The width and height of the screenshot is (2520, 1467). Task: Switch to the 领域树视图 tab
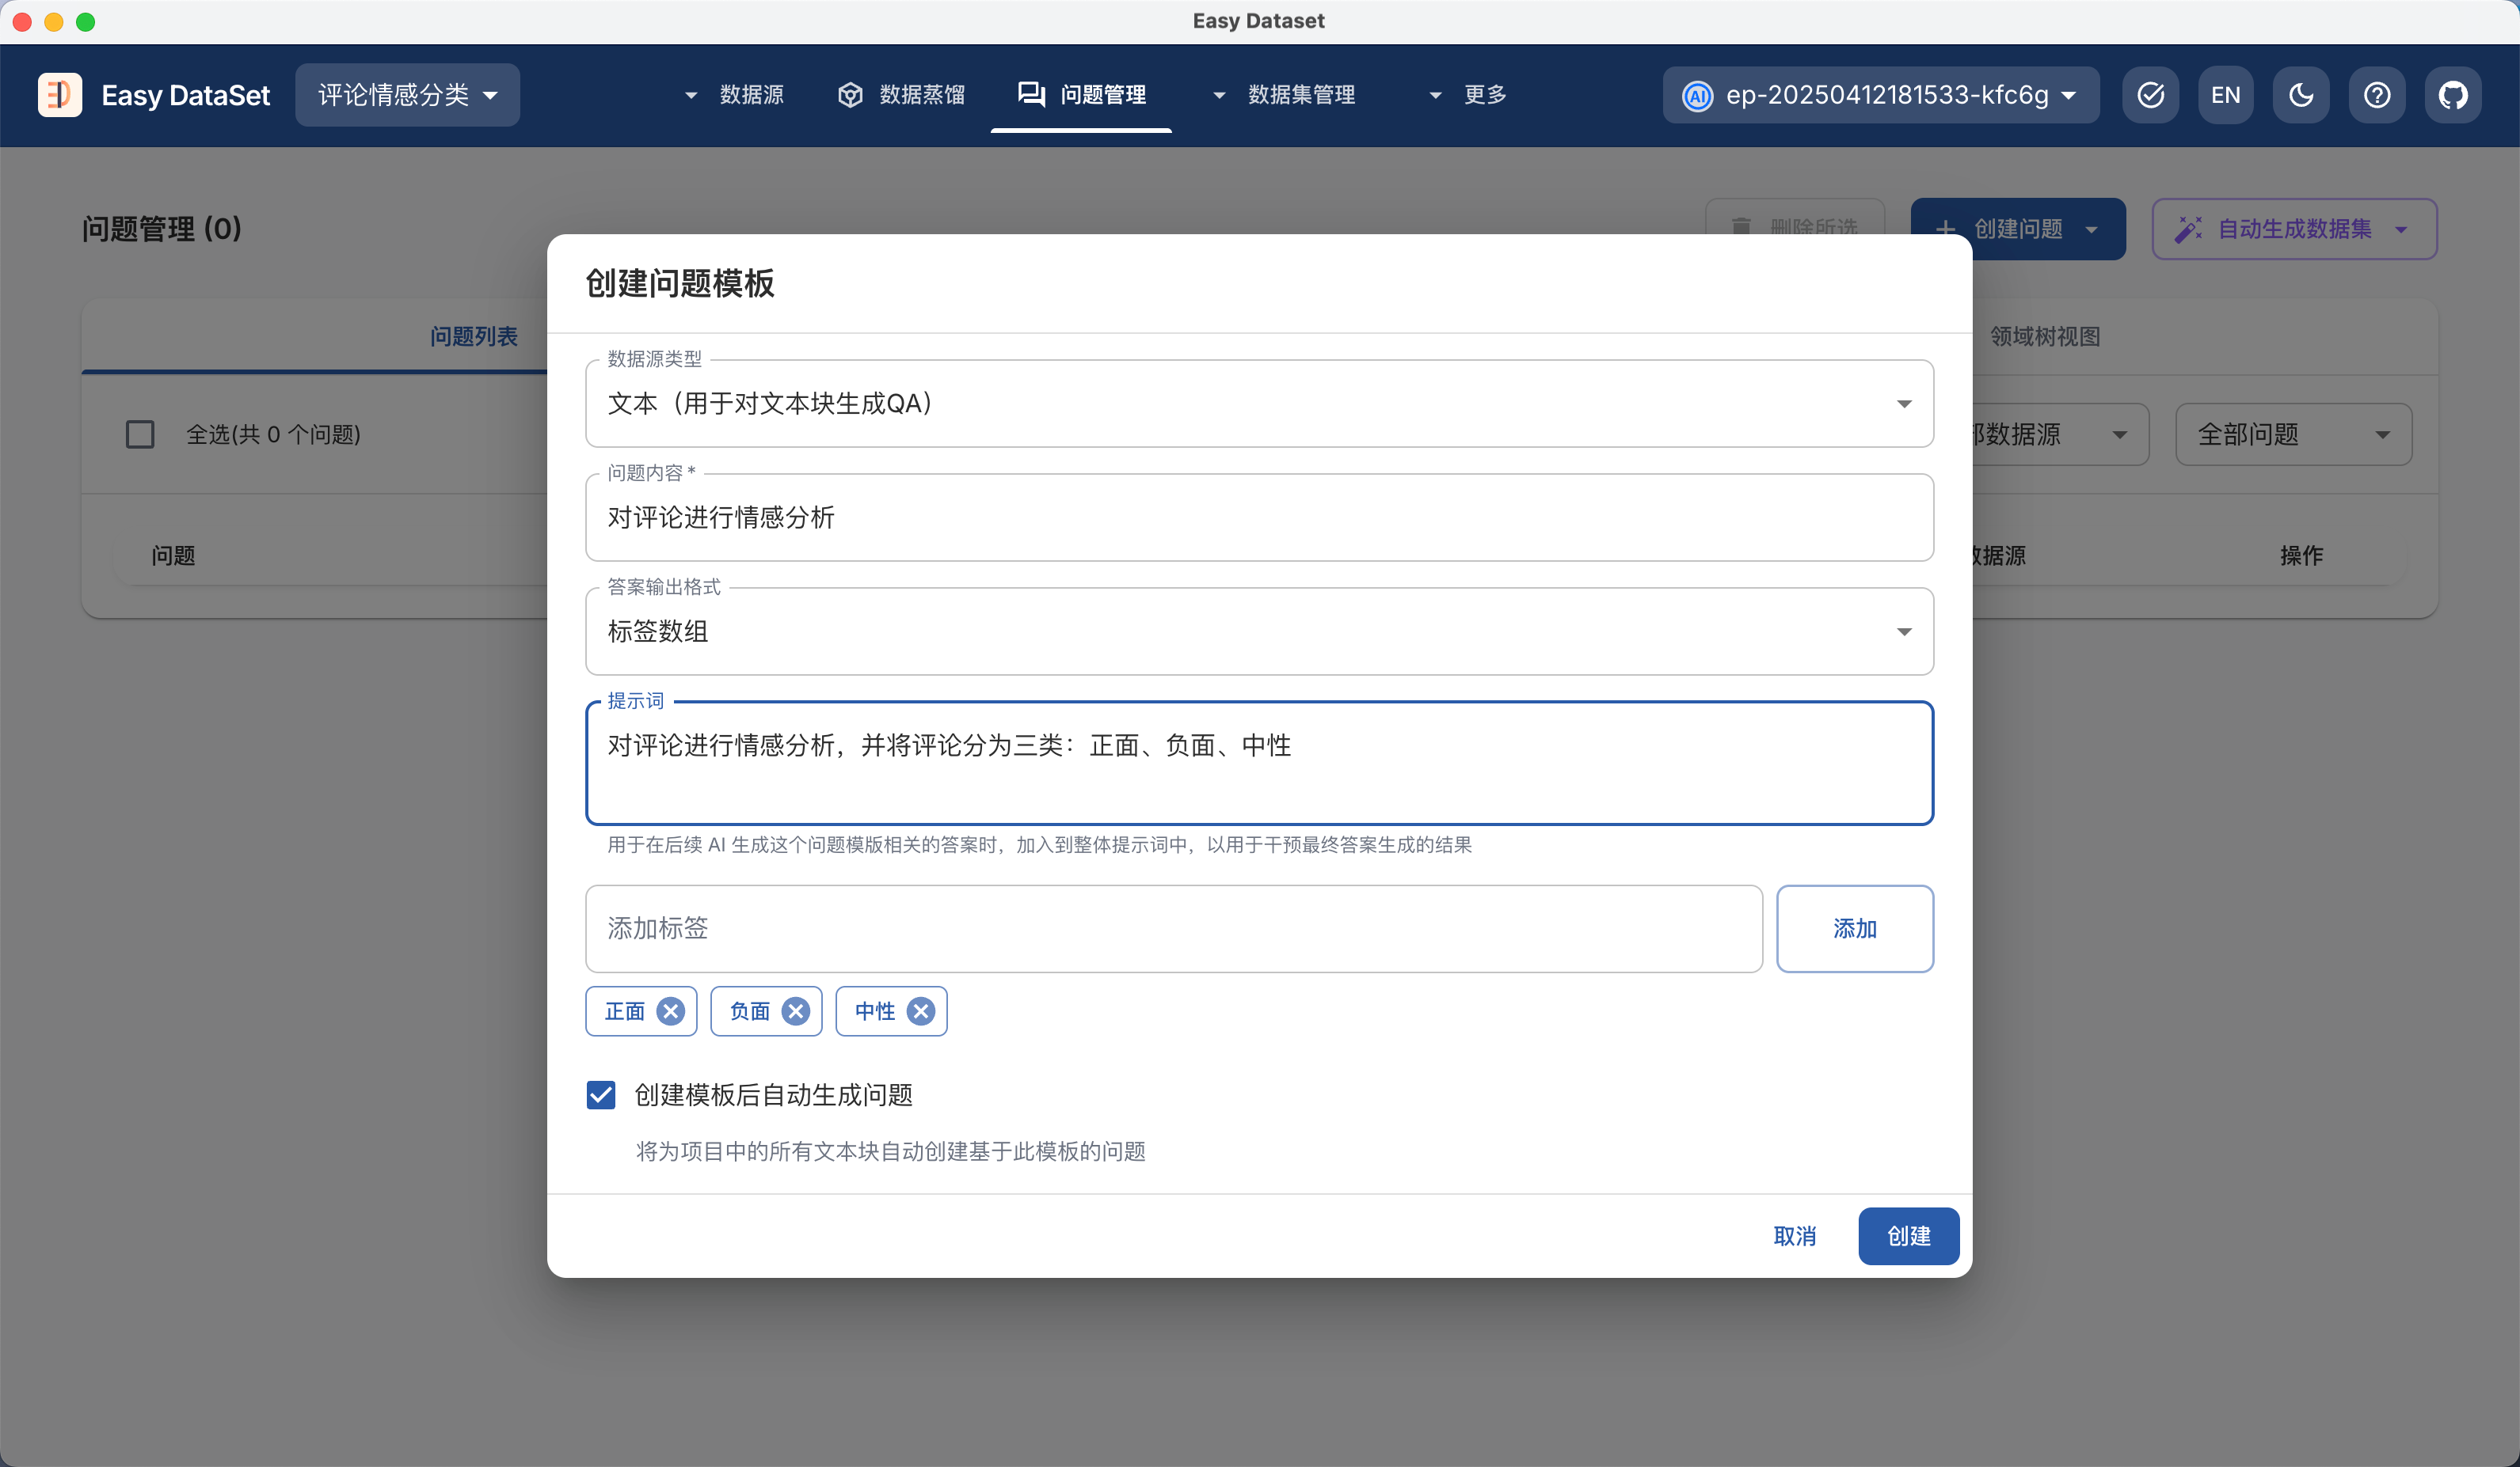[x=2044, y=337]
